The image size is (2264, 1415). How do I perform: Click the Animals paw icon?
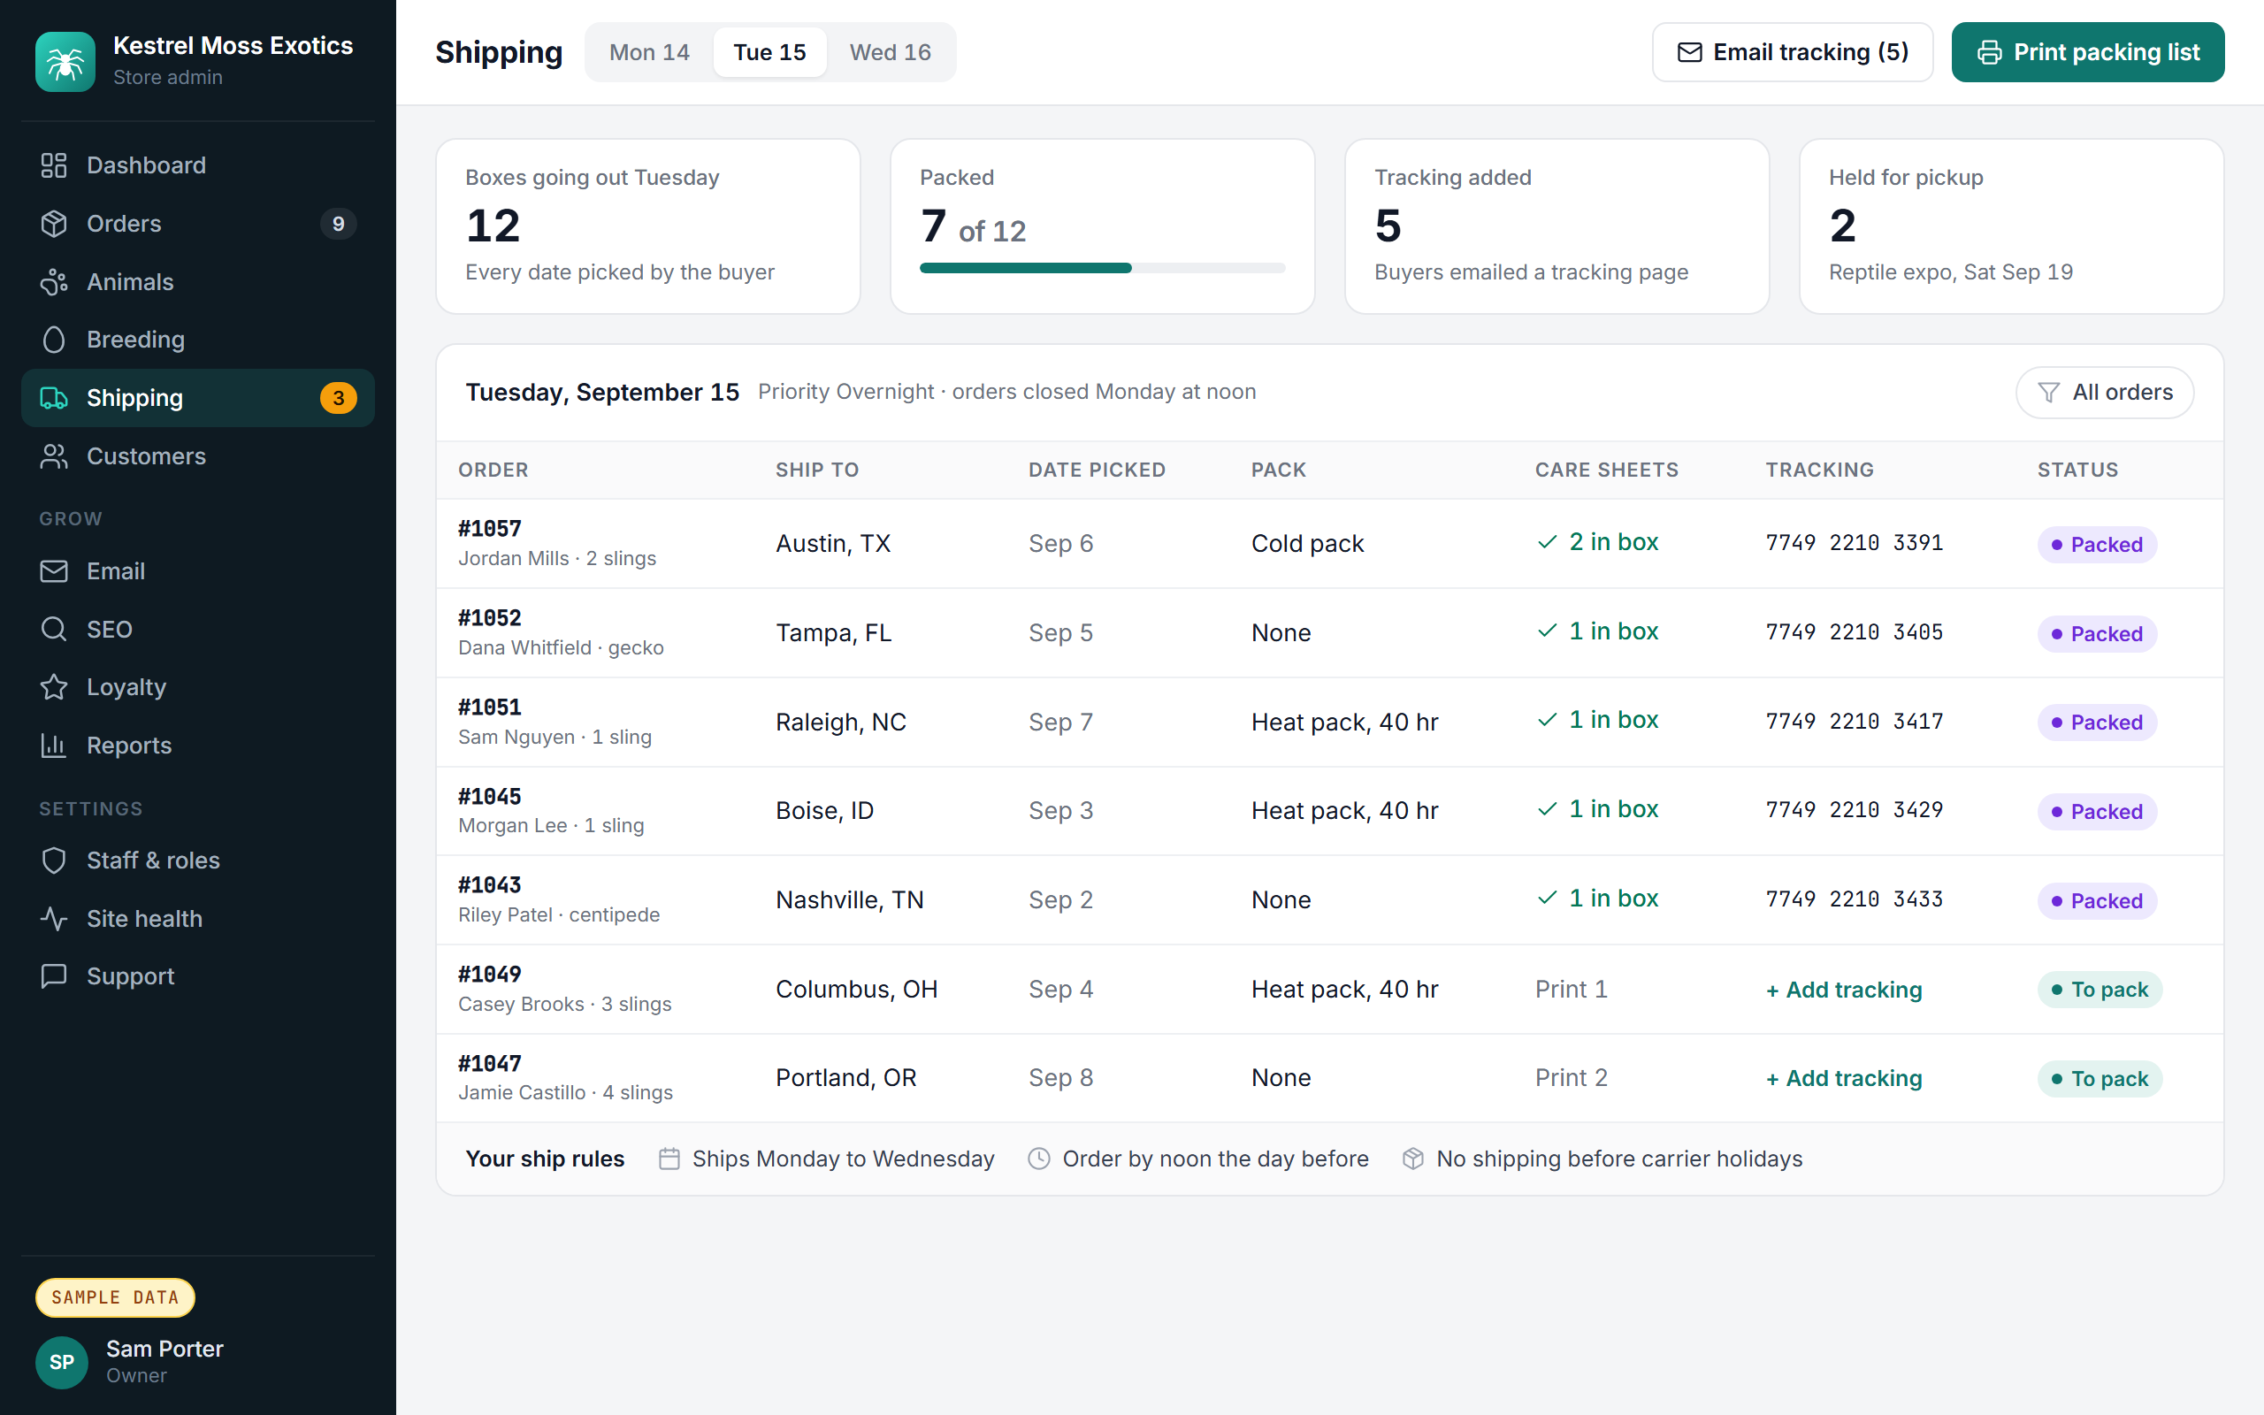[x=54, y=282]
